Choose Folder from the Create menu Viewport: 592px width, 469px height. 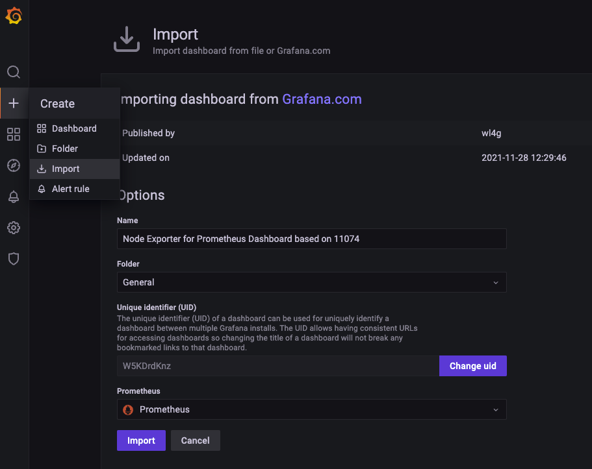74,149
